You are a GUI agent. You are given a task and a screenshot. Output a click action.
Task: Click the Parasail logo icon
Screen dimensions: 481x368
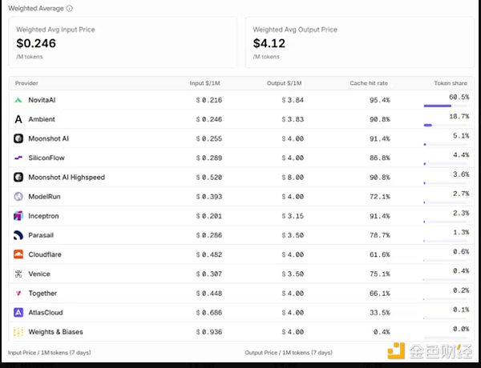pyautogui.click(x=18, y=235)
